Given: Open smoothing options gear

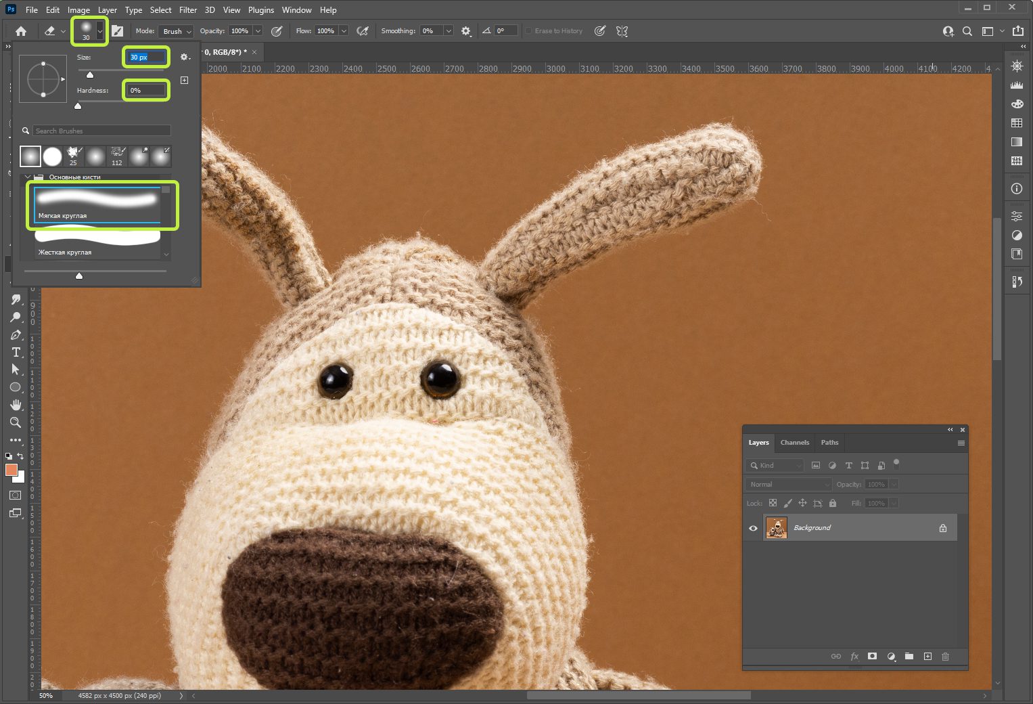Looking at the screenshot, I should tap(466, 31).
